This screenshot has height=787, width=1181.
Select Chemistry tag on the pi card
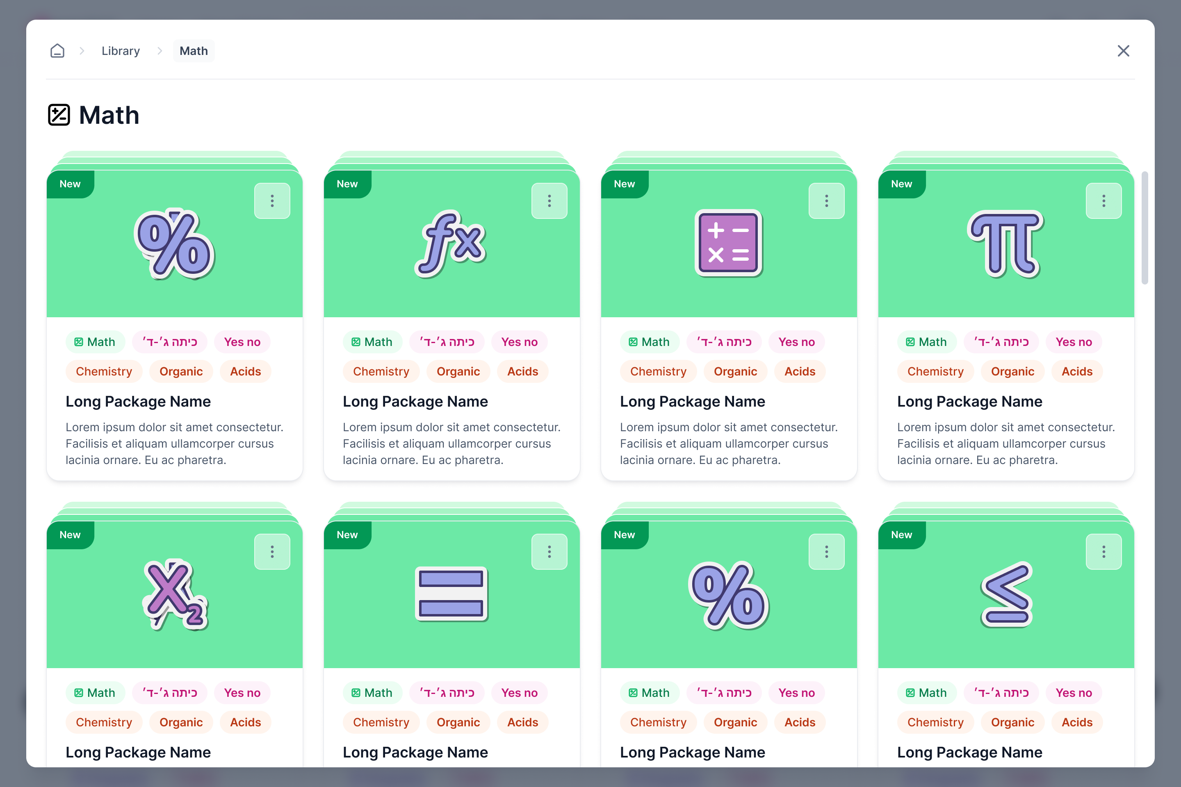coord(935,371)
